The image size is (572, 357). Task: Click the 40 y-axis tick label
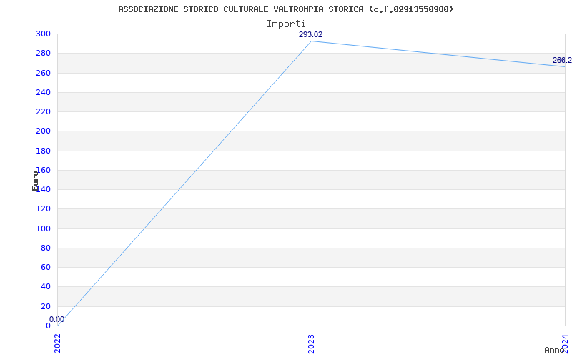point(46,287)
